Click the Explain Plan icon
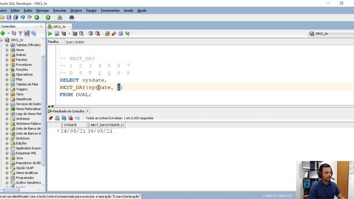Viewport: 354px width, 199px height. point(64,34)
